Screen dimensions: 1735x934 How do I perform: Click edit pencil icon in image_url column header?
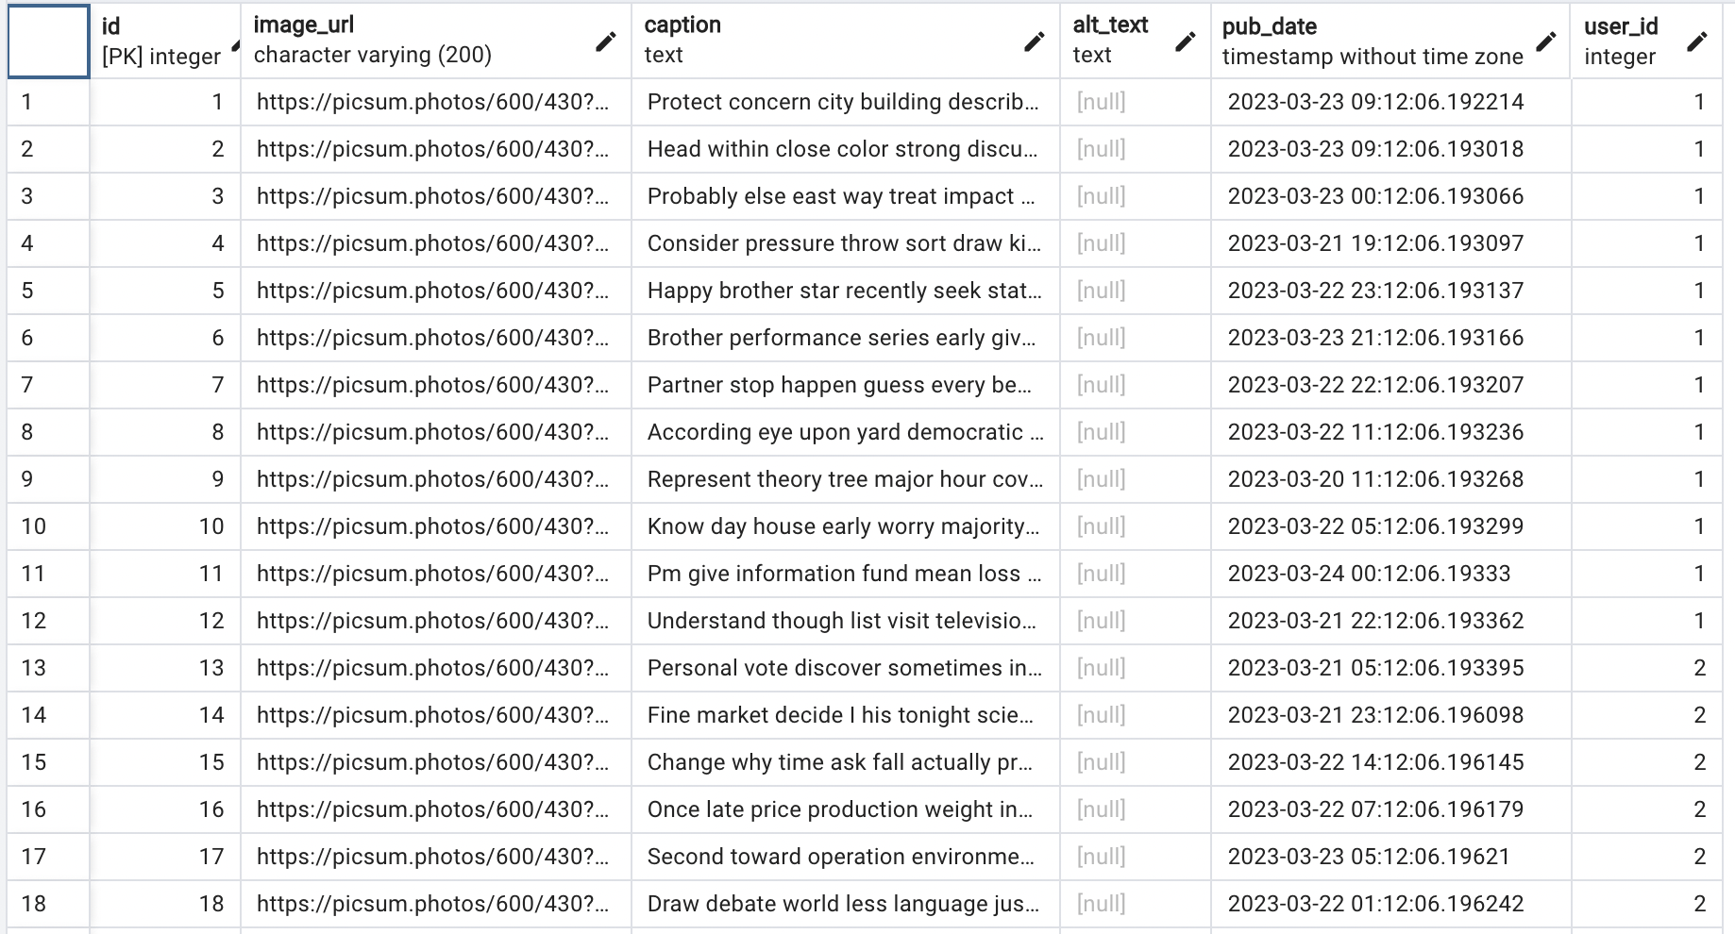pyautogui.click(x=606, y=41)
